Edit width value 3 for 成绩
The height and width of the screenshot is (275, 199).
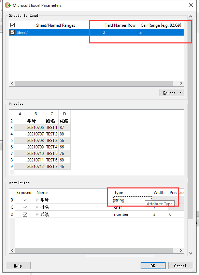tap(160, 214)
